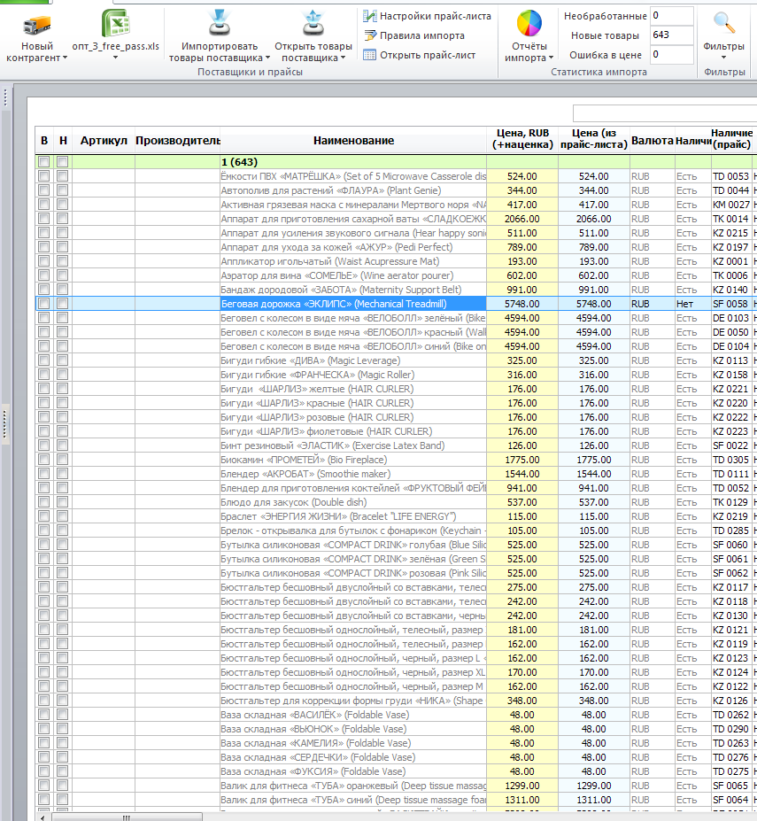The image size is (757, 821).
Task: Toggle Н checkbox in group row 1 (643)
Action: [x=63, y=162]
